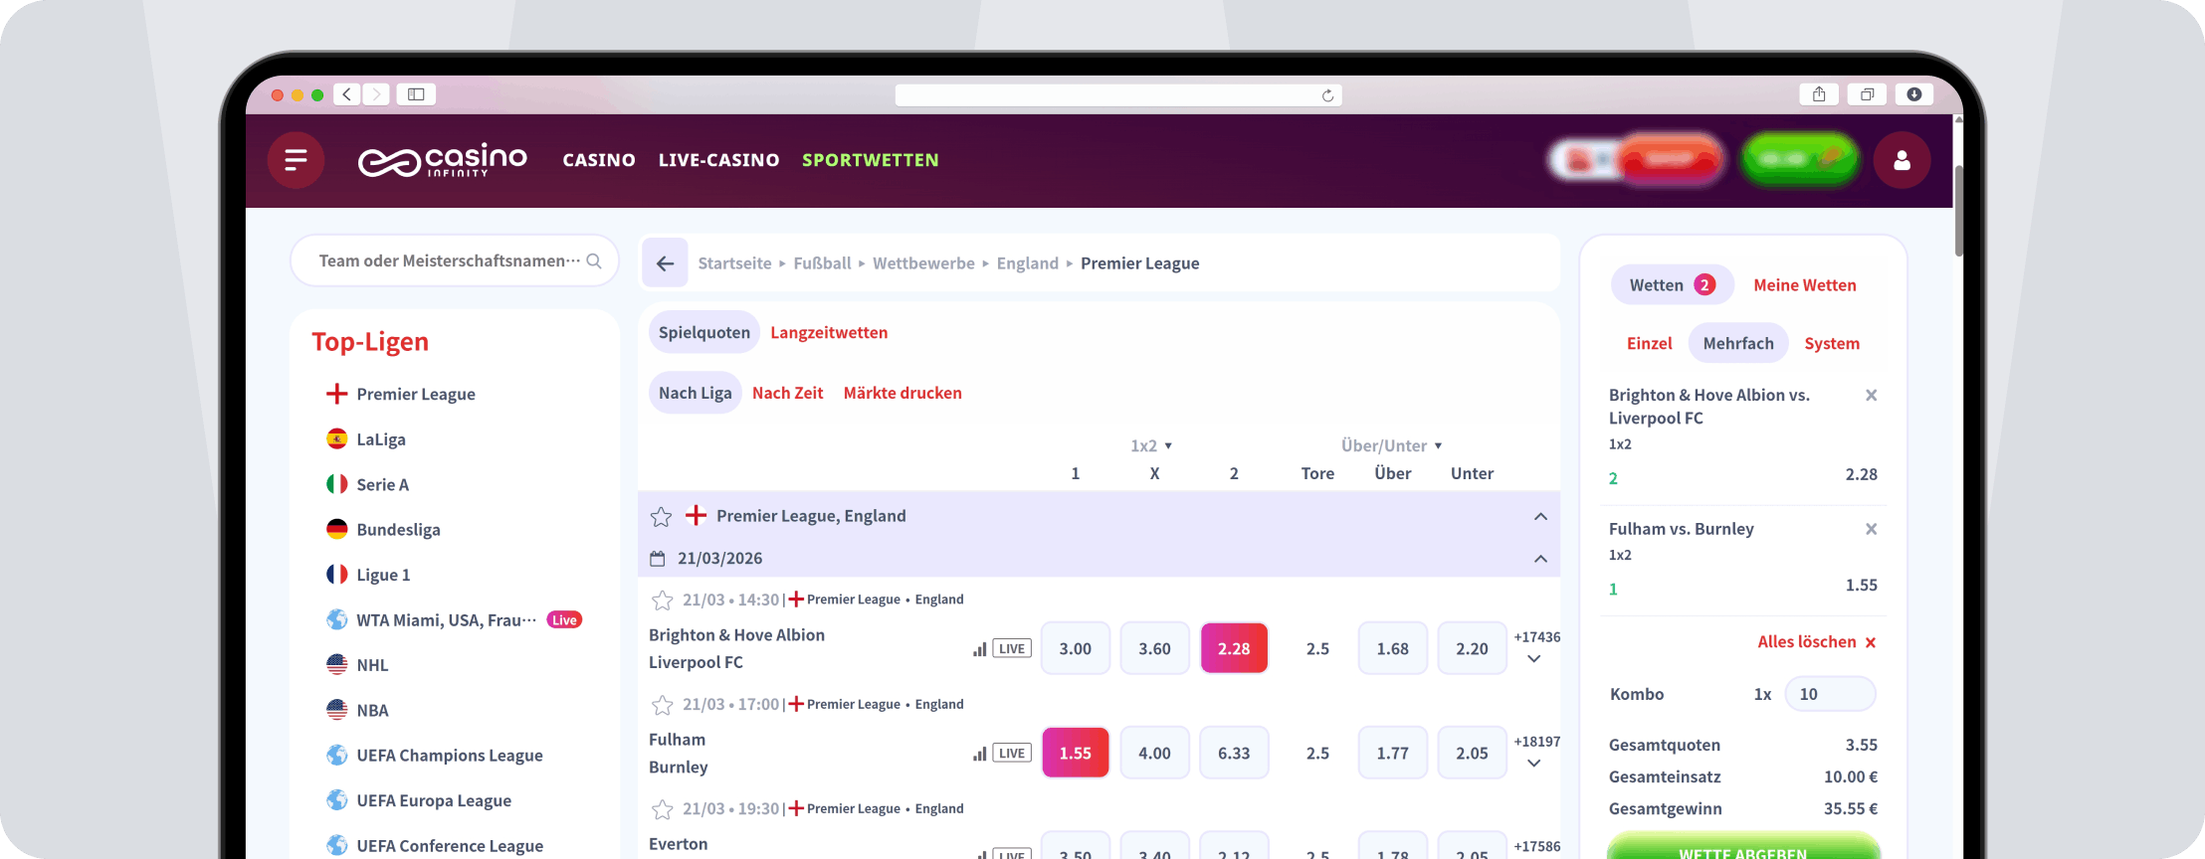The width and height of the screenshot is (2205, 859).
Task: Deselect Liverpool win odds 2.28
Action: pyautogui.click(x=1234, y=649)
